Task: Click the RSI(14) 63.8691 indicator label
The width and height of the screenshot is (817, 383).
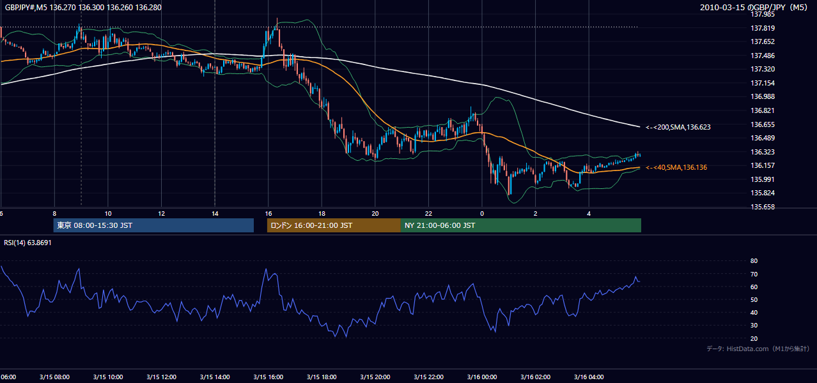Action: click(x=28, y=243)
